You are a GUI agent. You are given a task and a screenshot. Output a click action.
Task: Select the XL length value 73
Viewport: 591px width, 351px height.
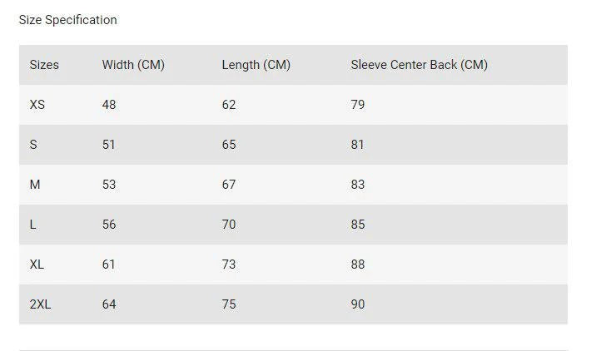pos(229,264)
